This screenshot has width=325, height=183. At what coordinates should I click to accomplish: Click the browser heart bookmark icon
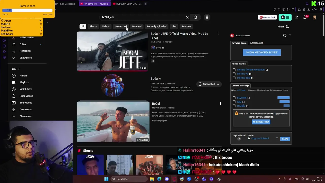293,9
